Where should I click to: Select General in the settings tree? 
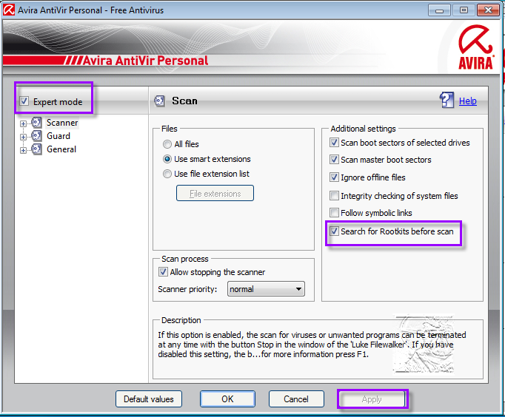[61, 149]
